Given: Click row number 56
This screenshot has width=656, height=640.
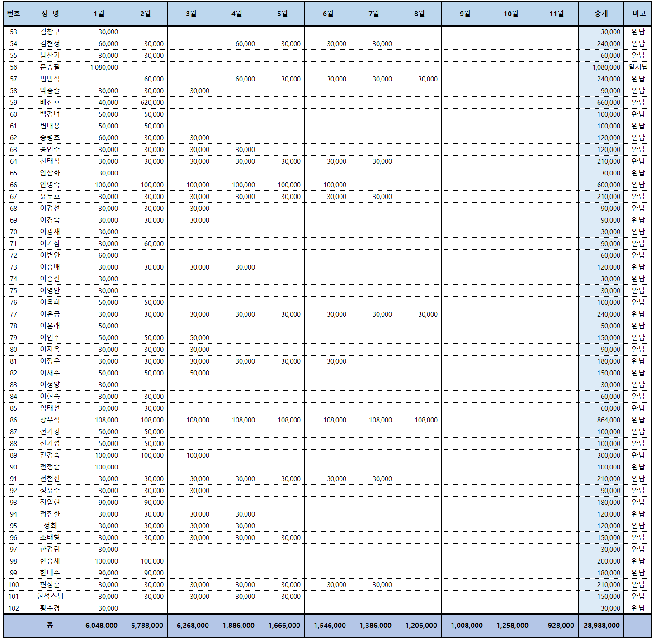Looking at the screenshot, I should pos(14,67).
